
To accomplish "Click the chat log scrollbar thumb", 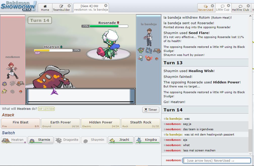I will coord(250,140).
